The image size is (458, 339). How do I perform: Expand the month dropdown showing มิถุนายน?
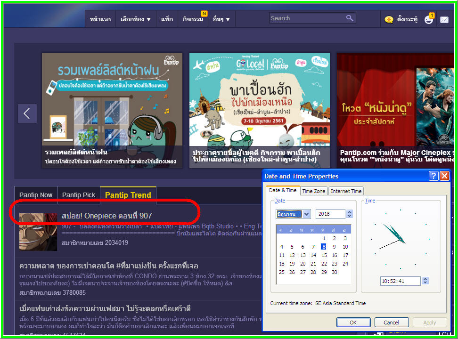click(306, 214)
